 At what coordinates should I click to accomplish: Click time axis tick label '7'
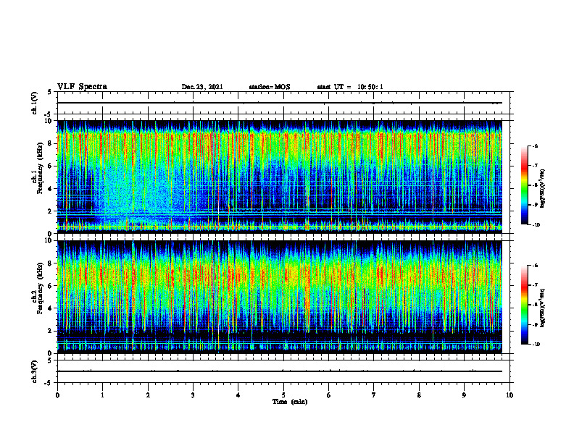[x=374, y=395]
